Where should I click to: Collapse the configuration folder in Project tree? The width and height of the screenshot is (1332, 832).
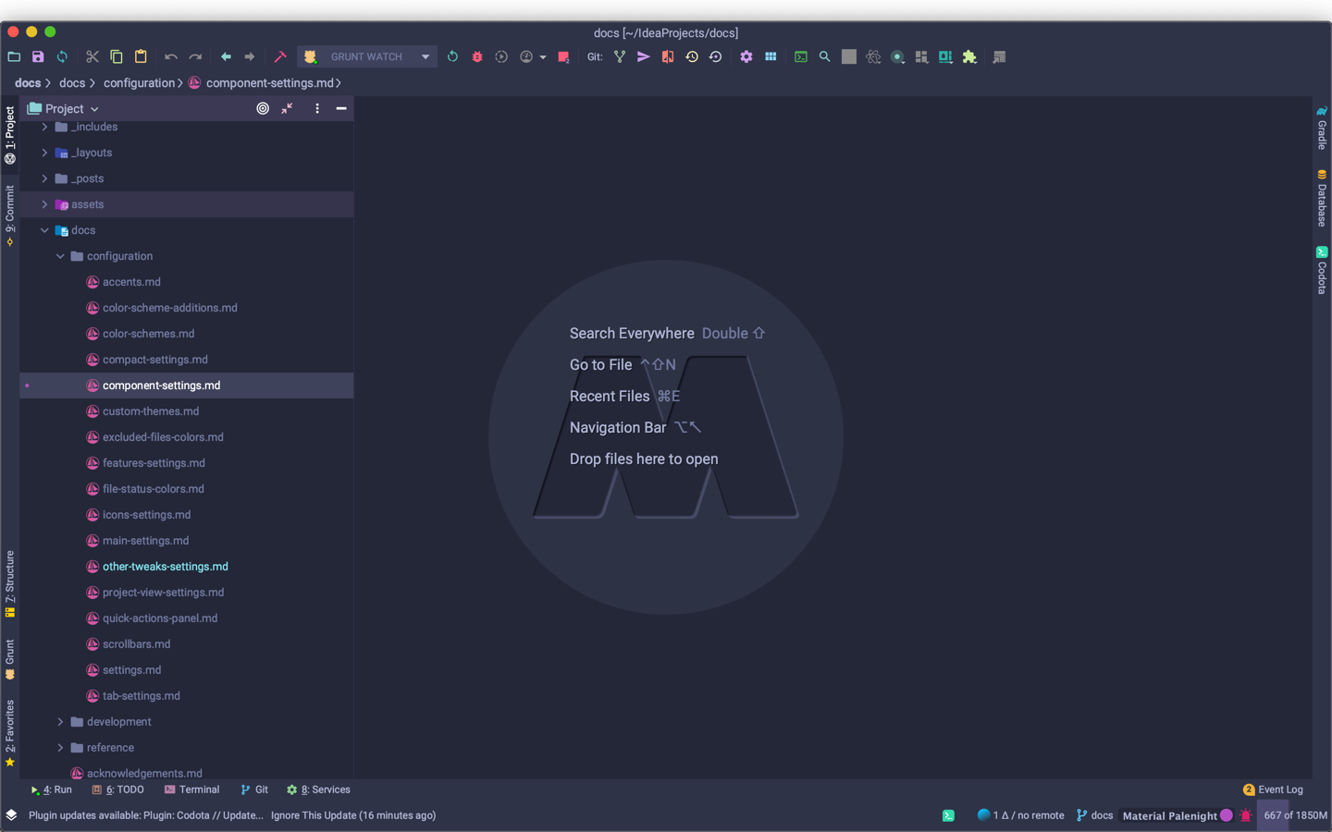point(59,255)
